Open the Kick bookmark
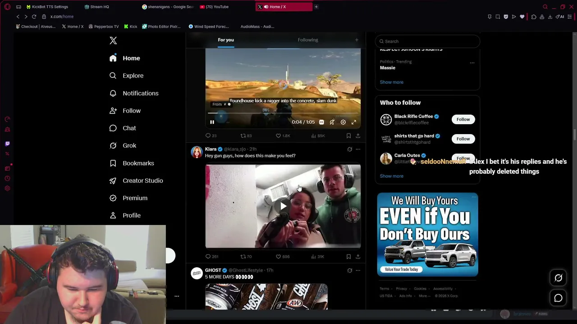Screen dimensions: 577x324 point(131,27)
